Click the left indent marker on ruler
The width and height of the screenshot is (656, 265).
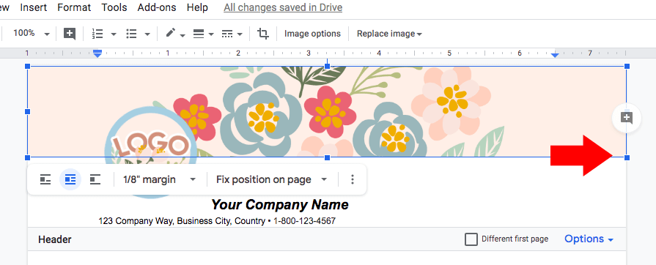(97, 53)
